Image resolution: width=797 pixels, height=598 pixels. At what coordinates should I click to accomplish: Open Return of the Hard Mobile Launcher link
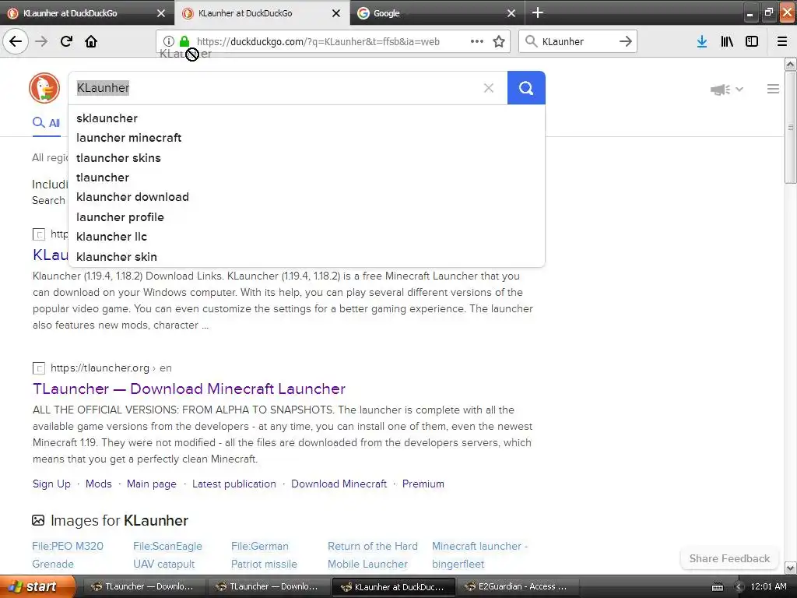click(373, 554)
